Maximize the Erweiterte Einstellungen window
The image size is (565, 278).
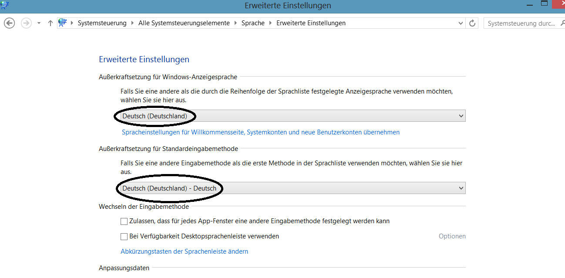(x=545, y=4)
